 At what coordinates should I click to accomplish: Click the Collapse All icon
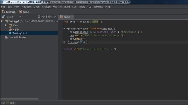[43, 17]
